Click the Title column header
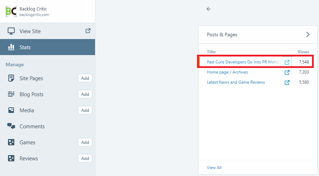The width and height of the screenshot is (319, 176). click(211, 52)
